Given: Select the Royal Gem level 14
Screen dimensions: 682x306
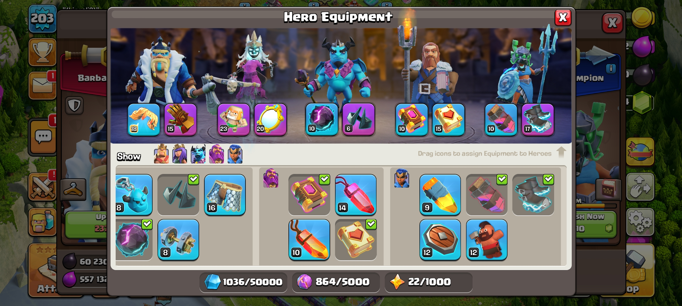Looking at the screenshot, I should point(356,195).
